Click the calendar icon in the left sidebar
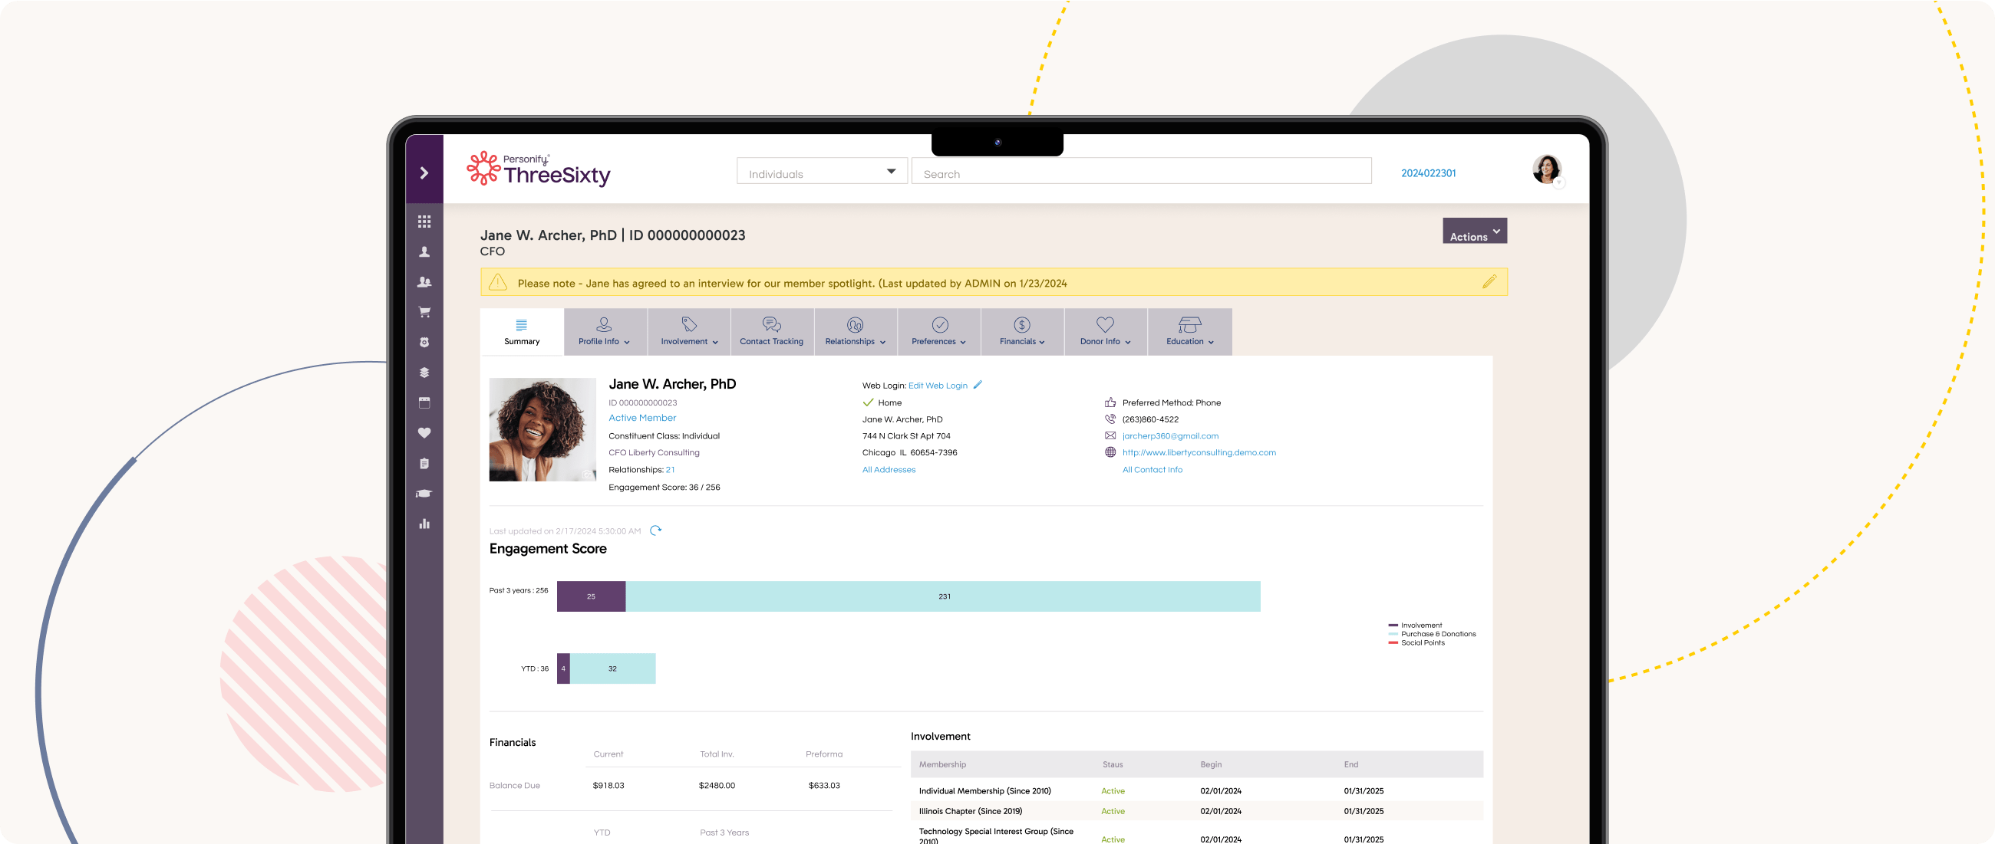The width and height of the screenshot is (1995, 844). click(424, 403)
